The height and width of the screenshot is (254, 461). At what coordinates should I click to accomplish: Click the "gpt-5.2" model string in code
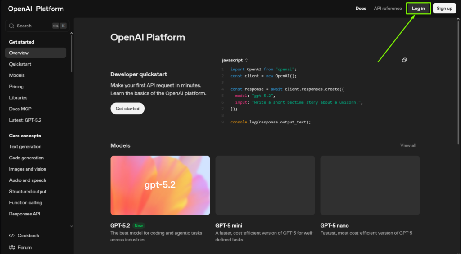(262, 96)
